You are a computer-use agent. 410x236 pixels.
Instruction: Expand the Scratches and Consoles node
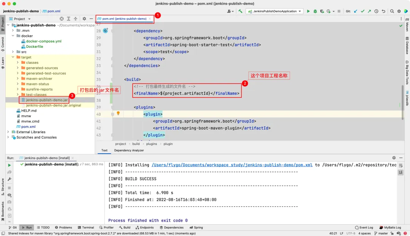[8, 137]
